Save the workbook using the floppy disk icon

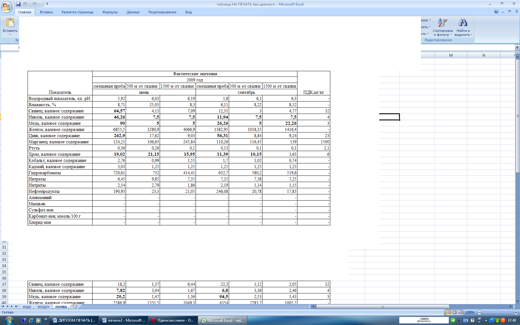pyautogui.click(x=18, y=4)
